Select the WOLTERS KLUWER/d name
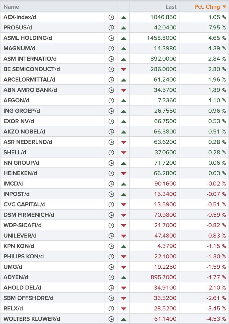229x324 pixels. [31, 319]
